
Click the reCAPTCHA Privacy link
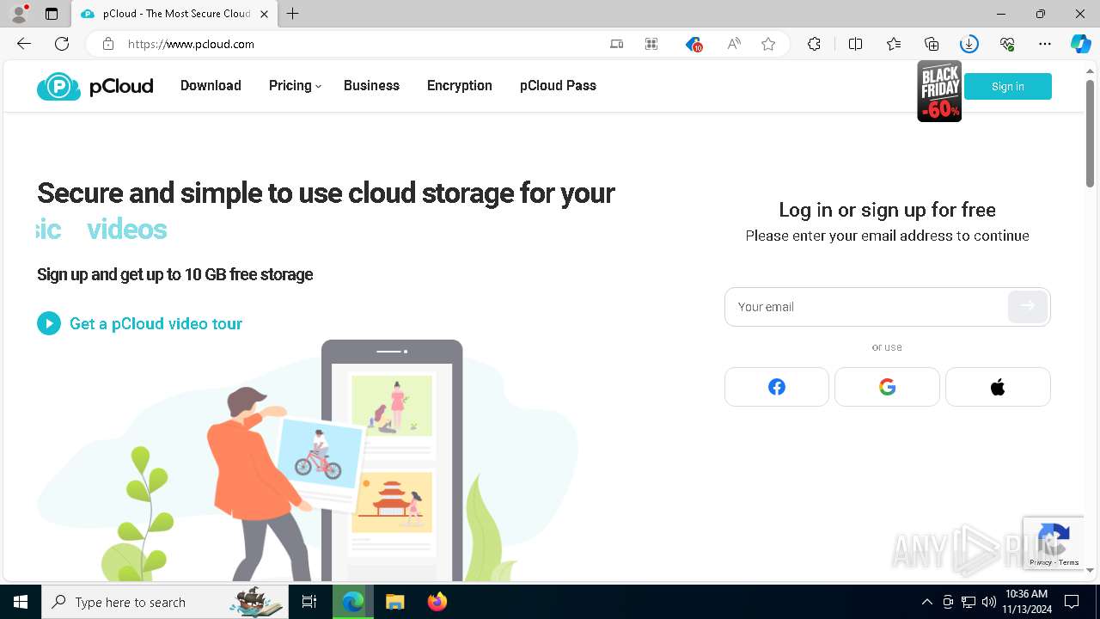click(x=1041, y=562)
